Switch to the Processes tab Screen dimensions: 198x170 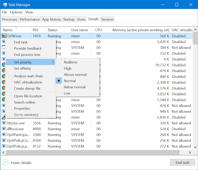pyautogui.click(x=10, y=19)
